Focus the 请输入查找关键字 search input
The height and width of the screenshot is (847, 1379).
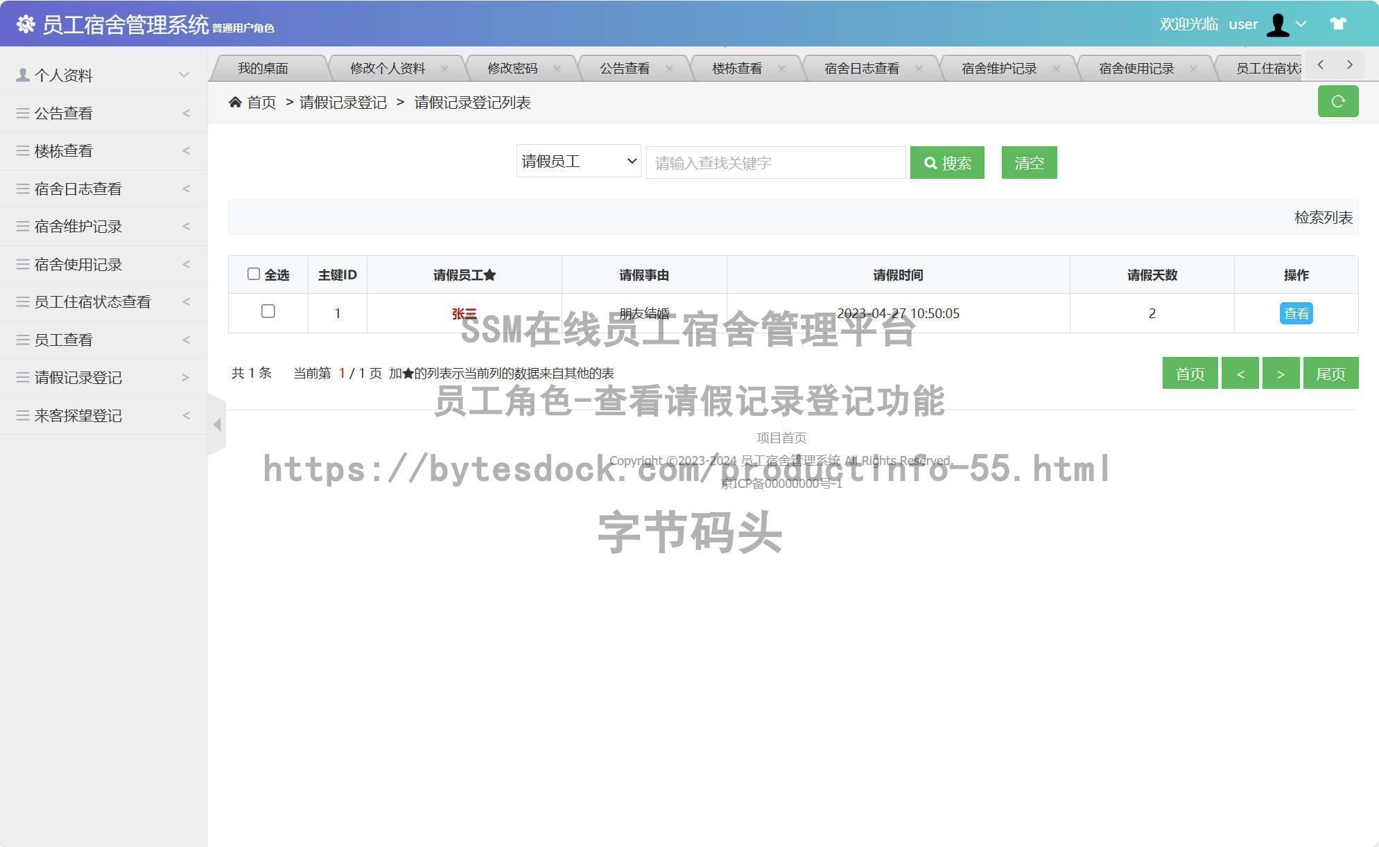coord(776,162)
